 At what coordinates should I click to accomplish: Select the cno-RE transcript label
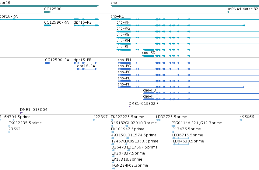click(123, 35)
